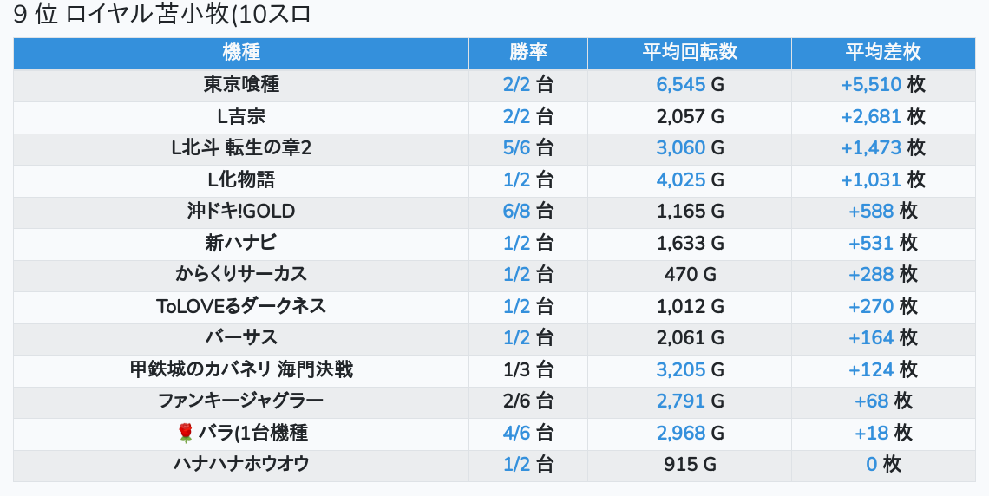Sort by the 機種 column header
The image size is (989, 496).
tap(241, 52)
